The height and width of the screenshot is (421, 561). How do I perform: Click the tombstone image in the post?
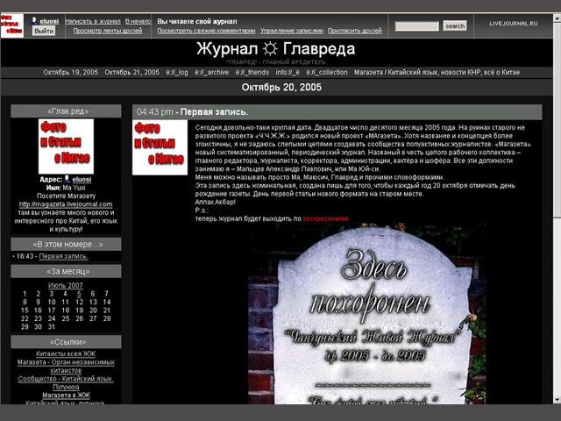click(367, 313)
